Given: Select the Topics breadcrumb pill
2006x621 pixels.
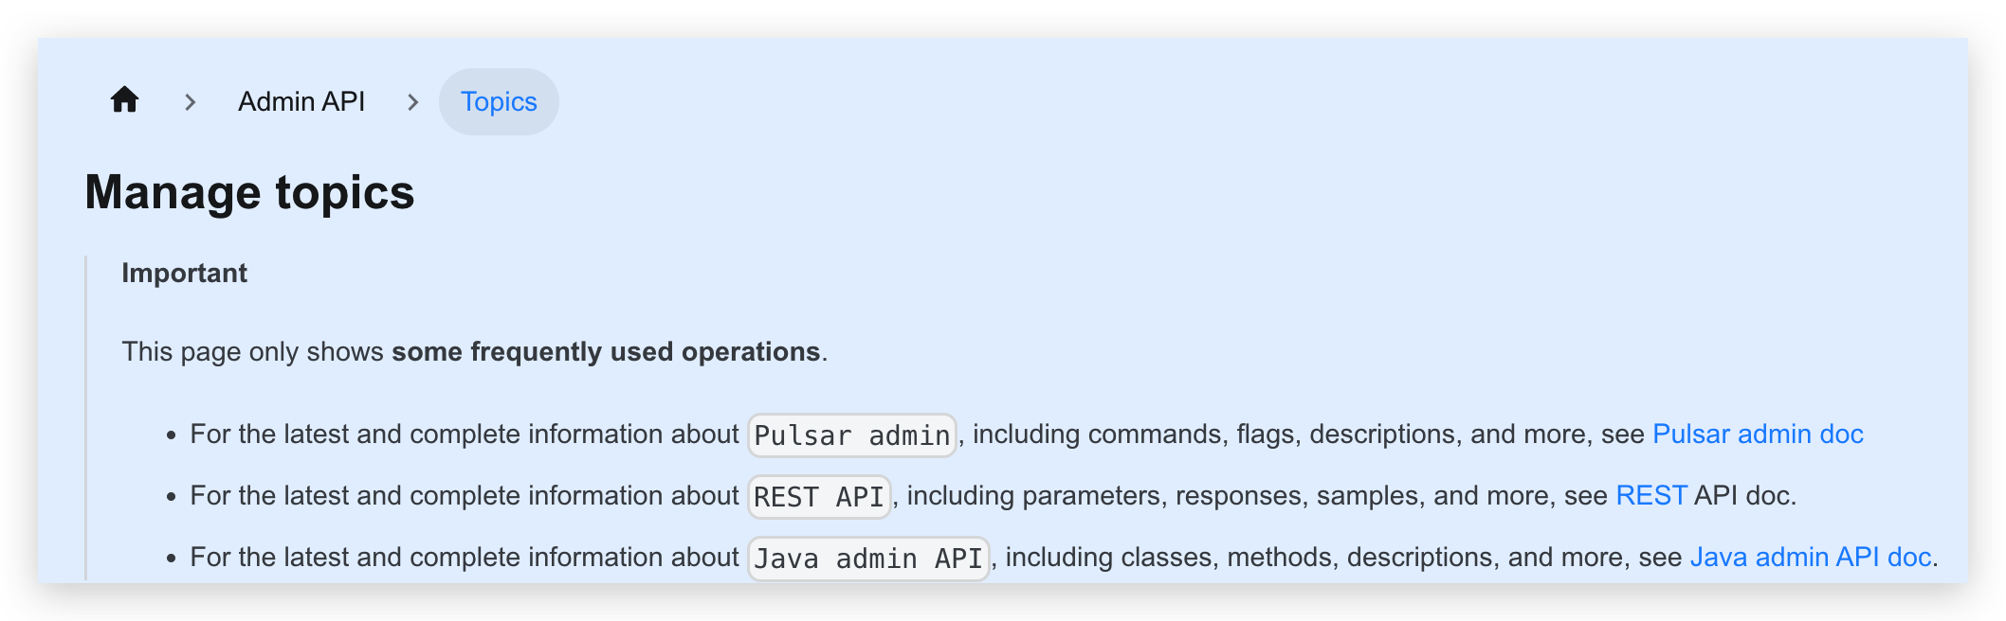Looking at the screenshot, I should tap(499, 101).
